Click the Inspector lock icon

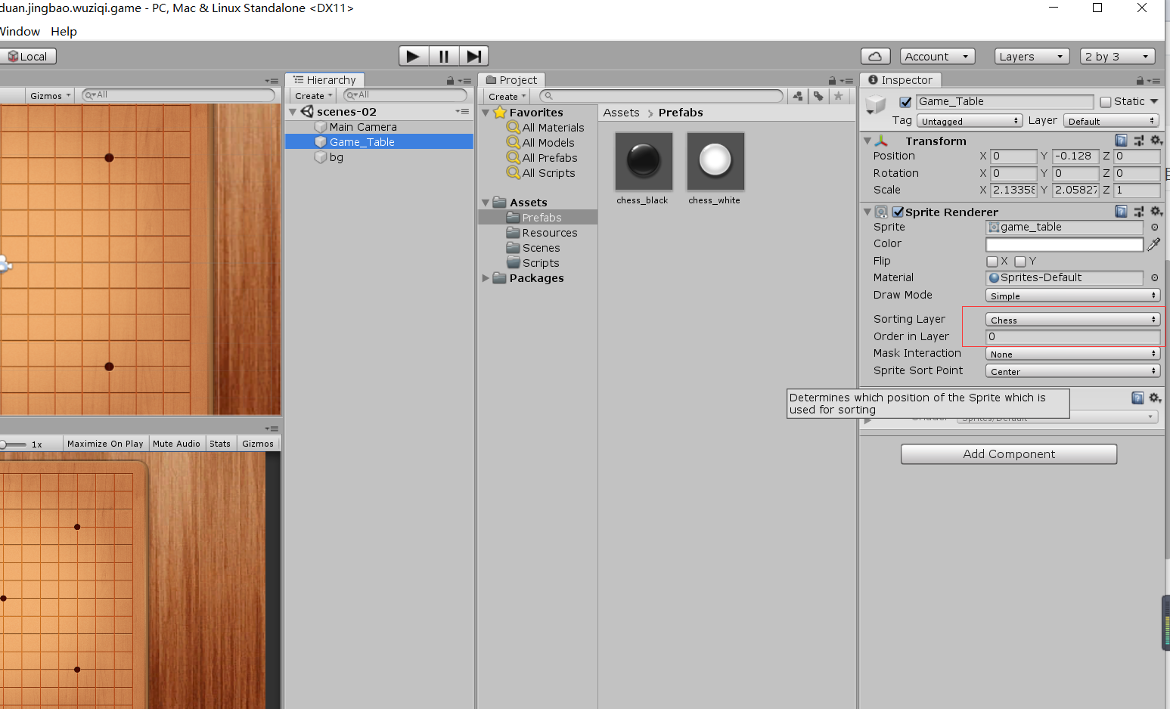(1139, 80)
